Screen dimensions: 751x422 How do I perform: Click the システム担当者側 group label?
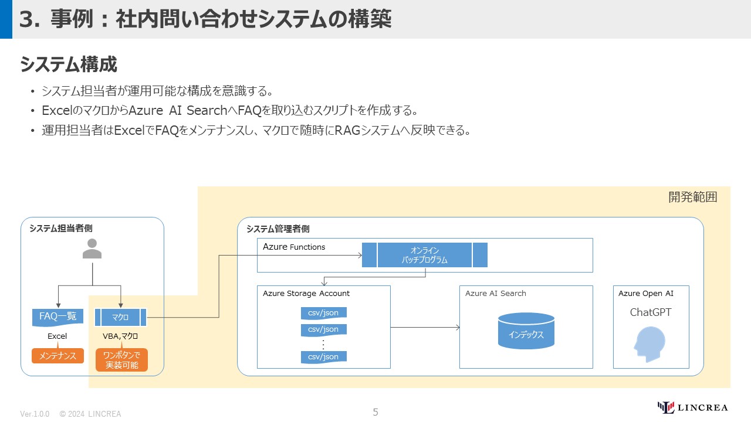(x=61, y=228)
